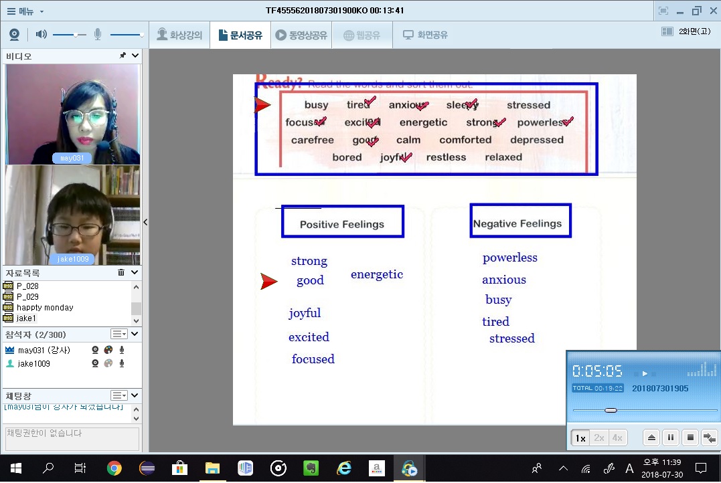Click the webcam icon in top toolbar
Screen dimensions: 721x483
click(x=14, y=35)
